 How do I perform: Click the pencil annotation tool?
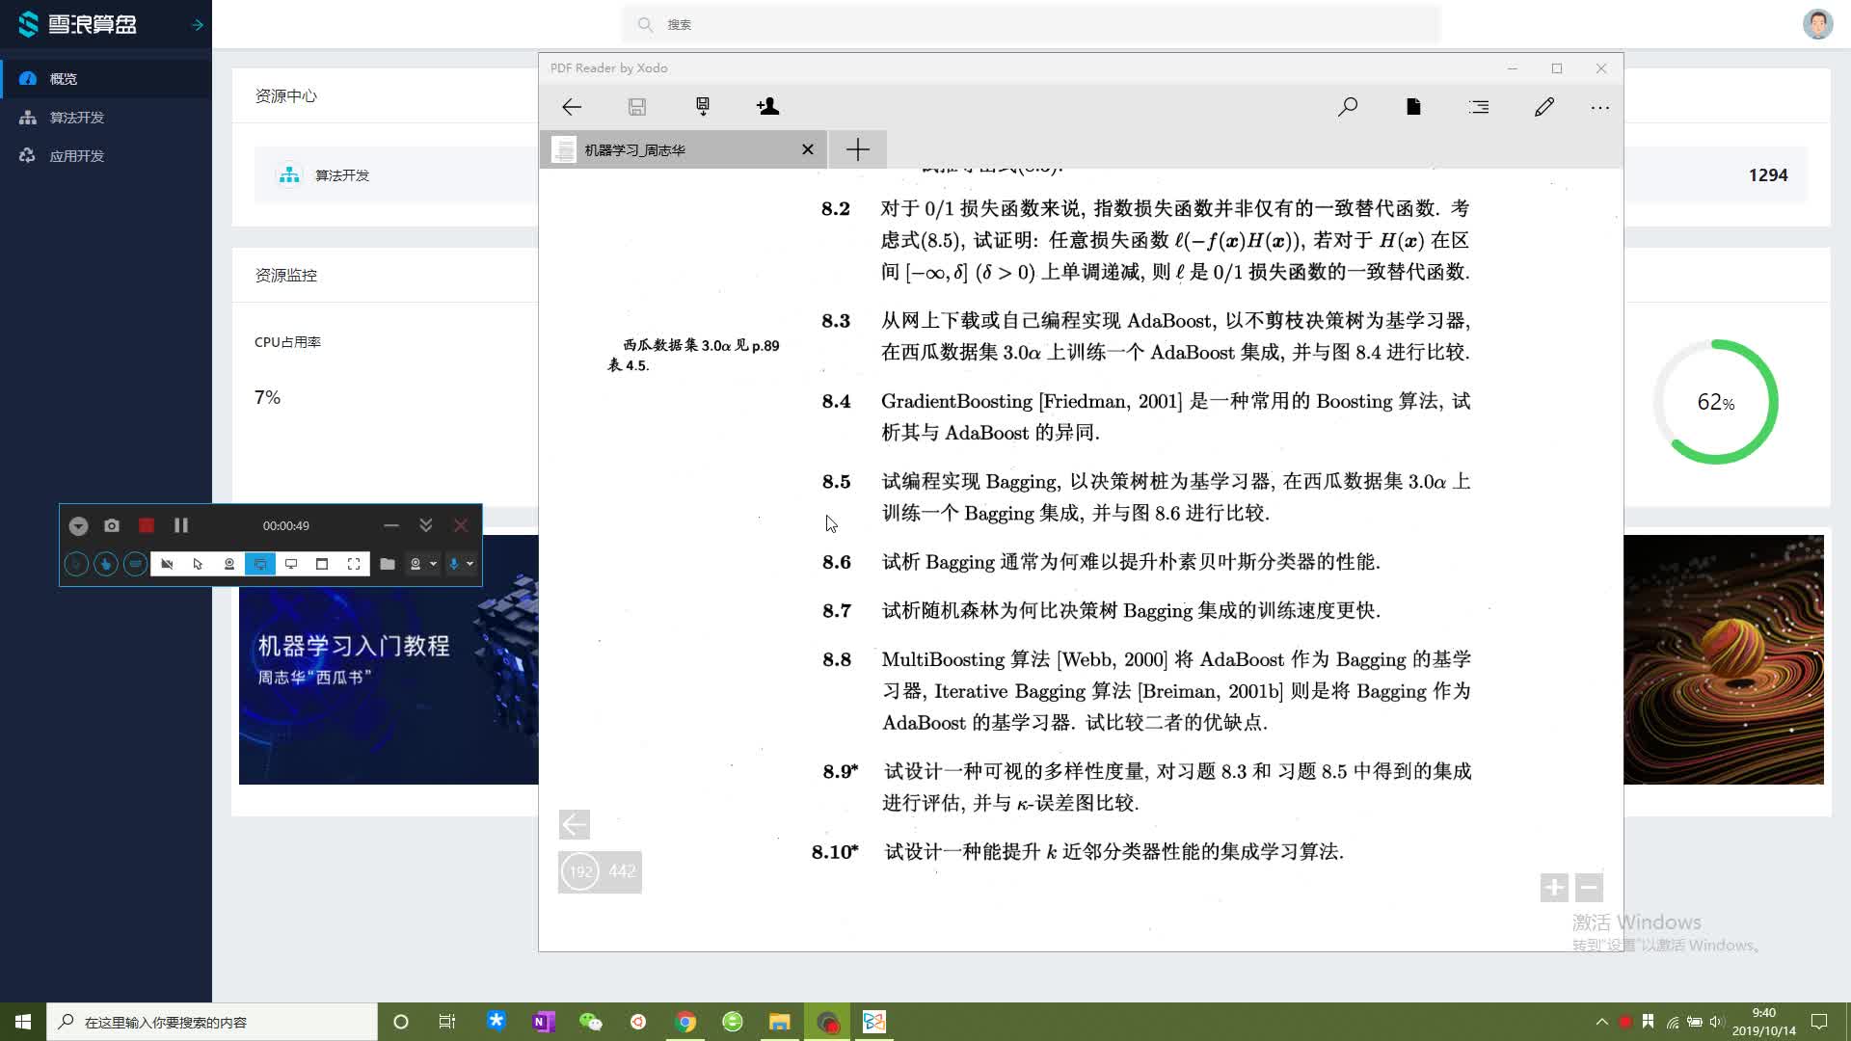pos(1544,107)
